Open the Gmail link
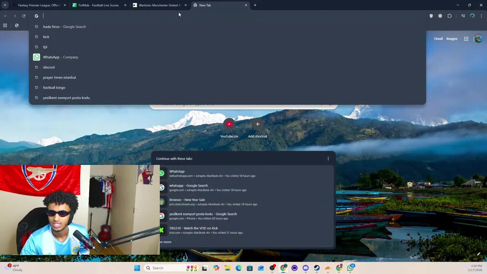The height and width of the screenshot is (274, 487). (x=438, y=39)
